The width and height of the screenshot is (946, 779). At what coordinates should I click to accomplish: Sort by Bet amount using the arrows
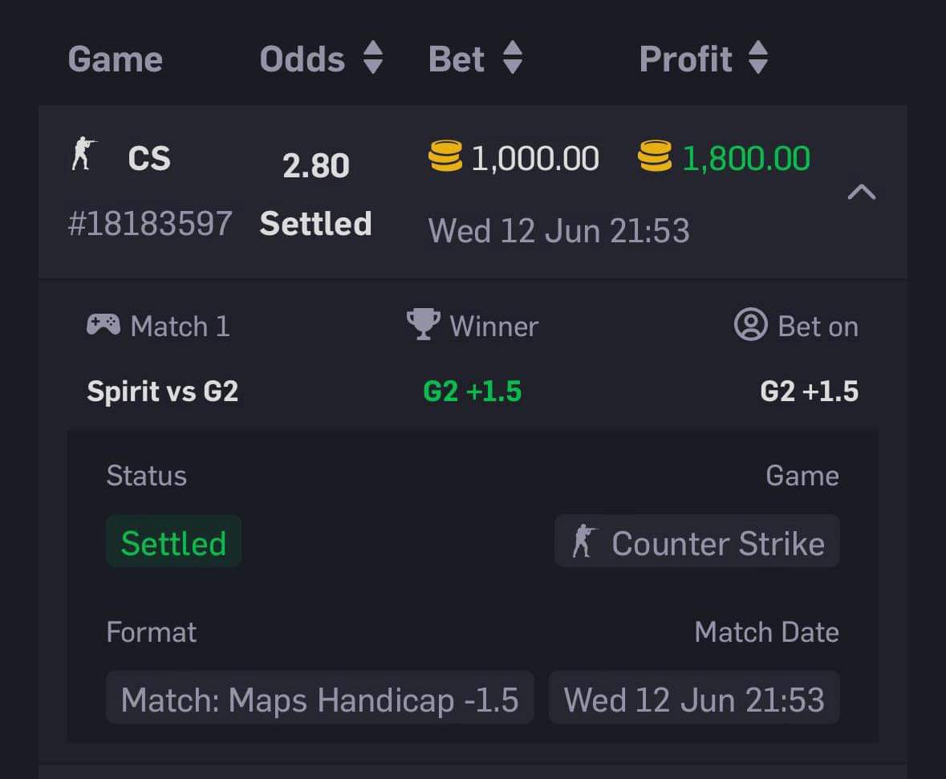pyautogui.click(x=513, y=57)
